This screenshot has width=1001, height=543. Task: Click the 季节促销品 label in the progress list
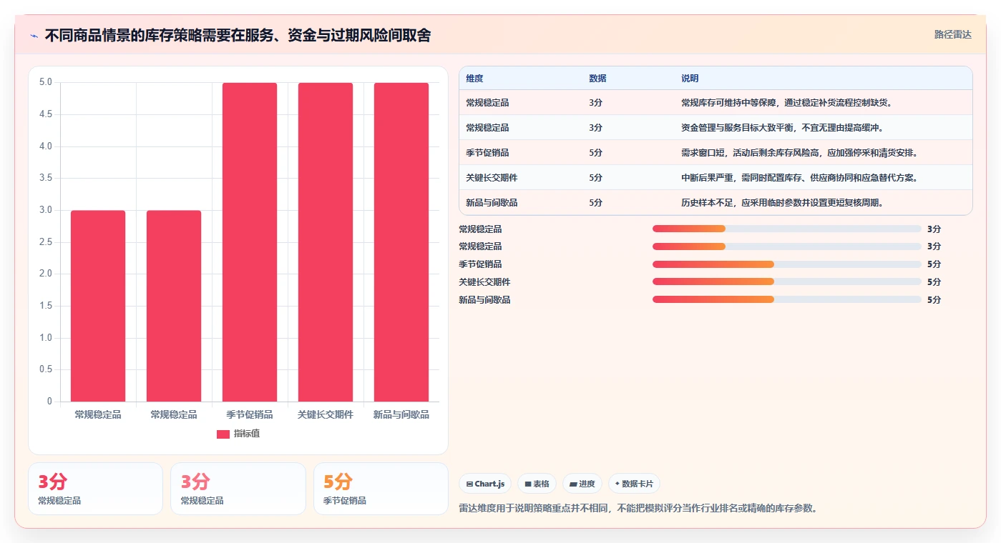coord(480,264)
